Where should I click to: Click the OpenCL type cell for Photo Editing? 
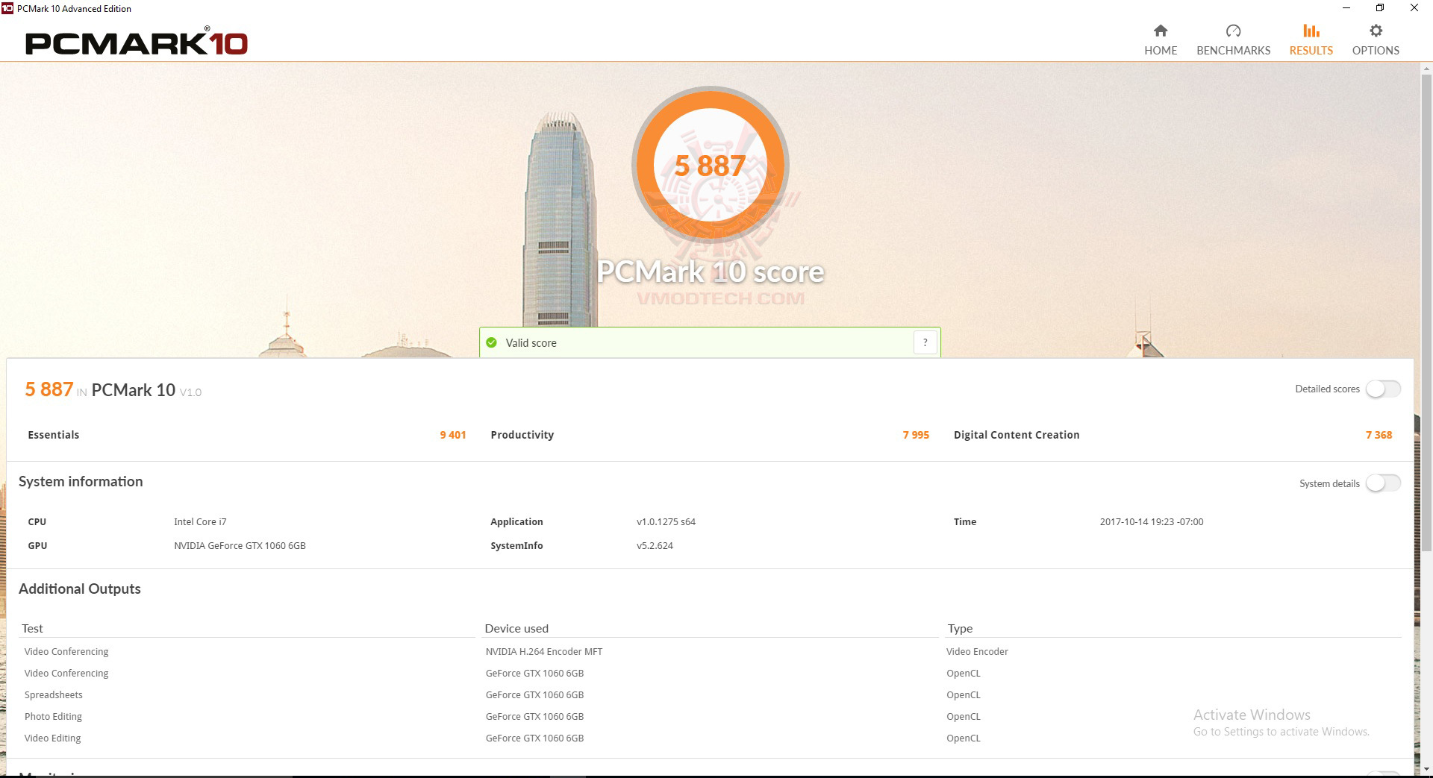point(964,717)
